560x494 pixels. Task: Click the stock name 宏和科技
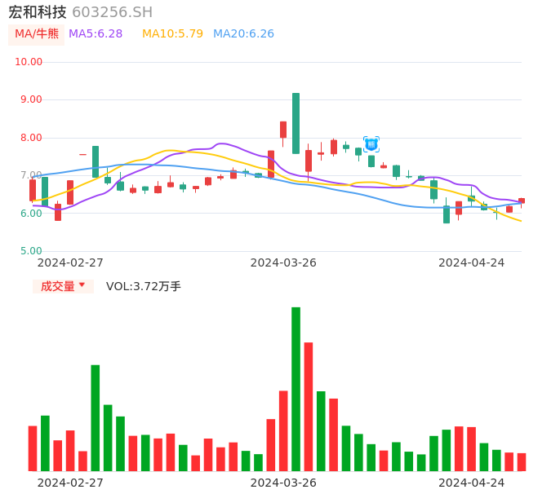pyautogui.click(x=38, y=12)
